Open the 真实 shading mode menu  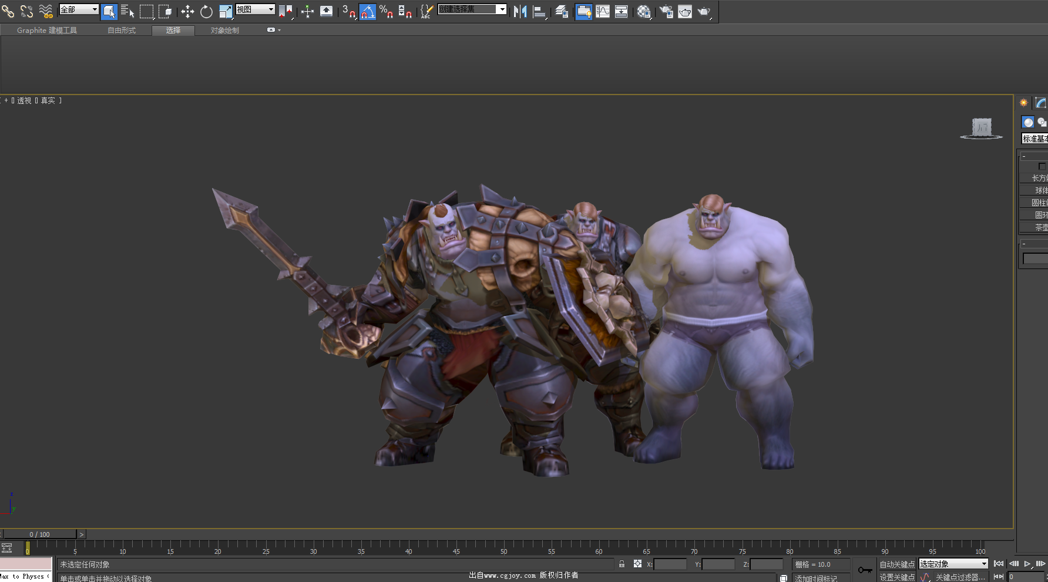click(48, 101)
